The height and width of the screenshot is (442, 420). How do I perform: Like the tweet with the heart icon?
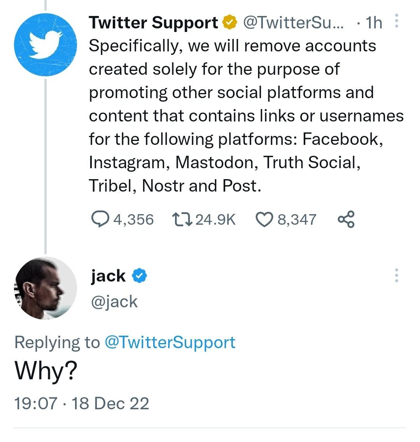point(264,219)
